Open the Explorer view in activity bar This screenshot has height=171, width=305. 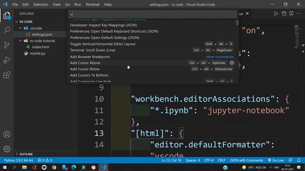click(x=7, y=16)
